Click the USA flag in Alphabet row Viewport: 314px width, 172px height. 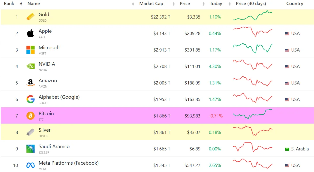click(x=287, y=99)
